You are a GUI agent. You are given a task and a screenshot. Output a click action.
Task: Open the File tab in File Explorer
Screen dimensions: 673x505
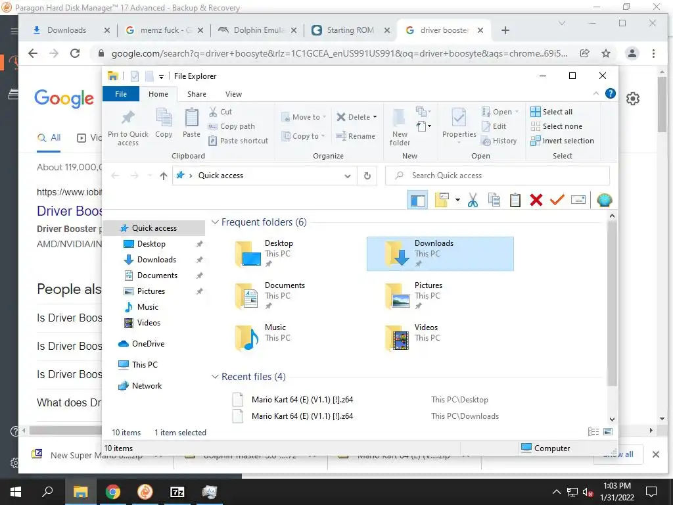(121, 94)
